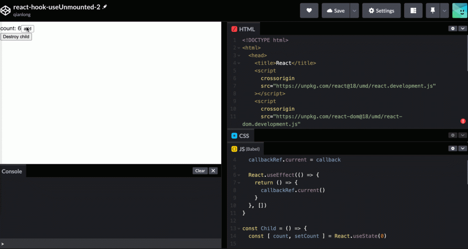This screenshot has height=249, width=468.
Task: Select the HTML editor tab
Action: 243,29
